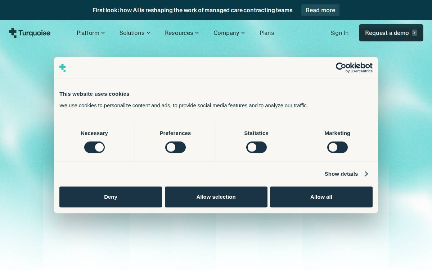432x270 pixels.
Task: Open the Platform dropdown menu
Action: (91, 33)
